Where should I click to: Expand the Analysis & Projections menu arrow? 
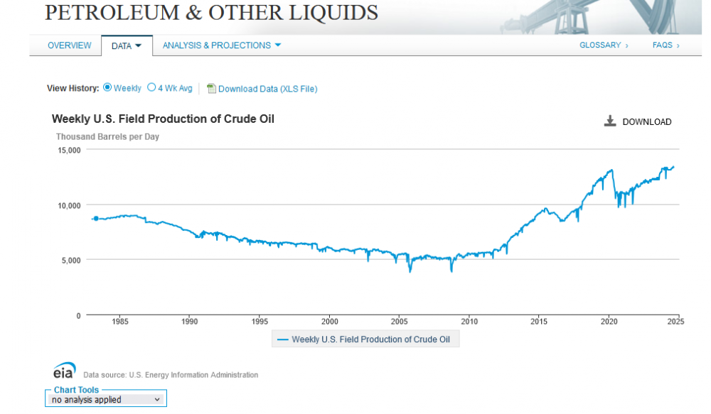278,45
